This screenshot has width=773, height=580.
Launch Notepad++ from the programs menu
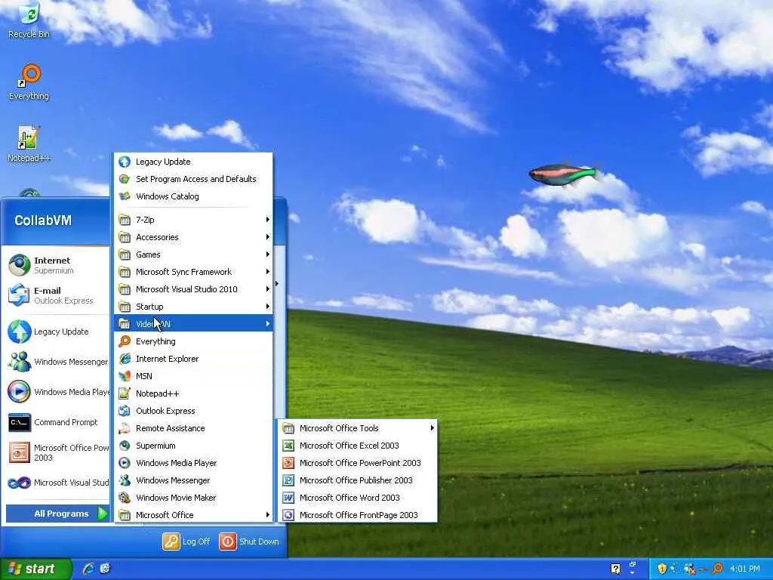click(x=193, y=393)
